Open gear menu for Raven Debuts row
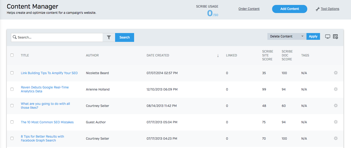 click(x=336, y=89)
